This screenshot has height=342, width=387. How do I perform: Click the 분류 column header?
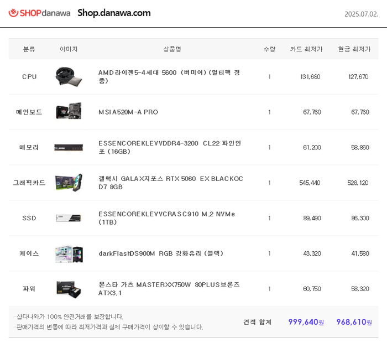pyautogui.click(x=29, y=49)
